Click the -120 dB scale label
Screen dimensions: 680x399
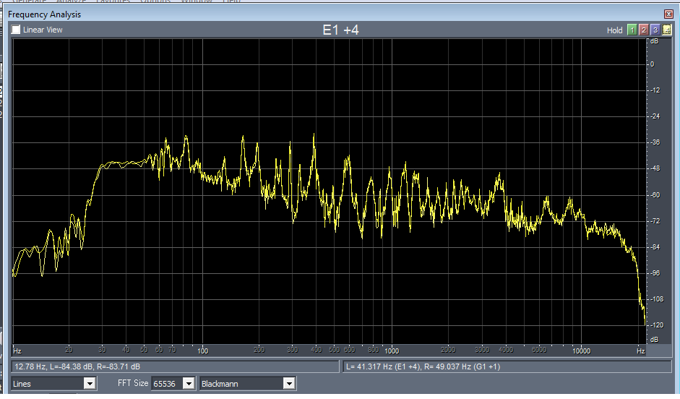tap(656, 325)
